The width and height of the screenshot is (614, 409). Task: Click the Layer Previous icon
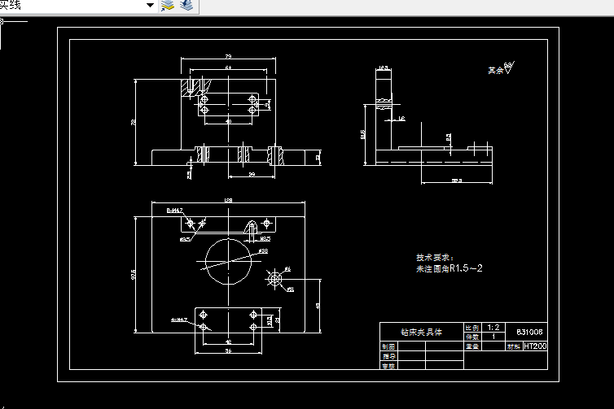coord(186,5)
